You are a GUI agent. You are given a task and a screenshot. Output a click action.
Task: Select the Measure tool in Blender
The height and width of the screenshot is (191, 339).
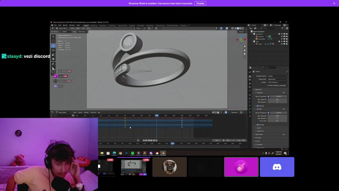53,68
